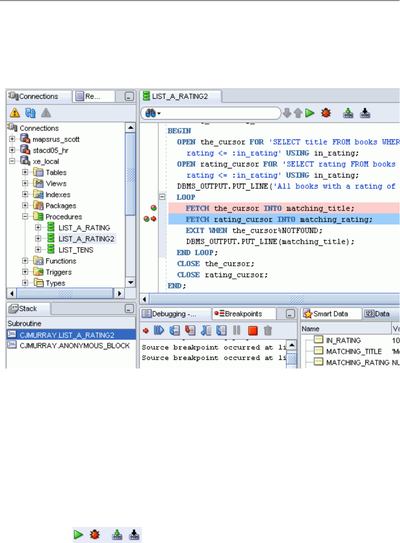Click the Subroutine column header

[71, 323]
